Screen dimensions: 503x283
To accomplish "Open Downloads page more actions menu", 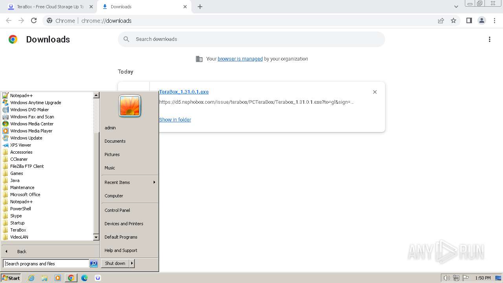I will pos(490,39).
